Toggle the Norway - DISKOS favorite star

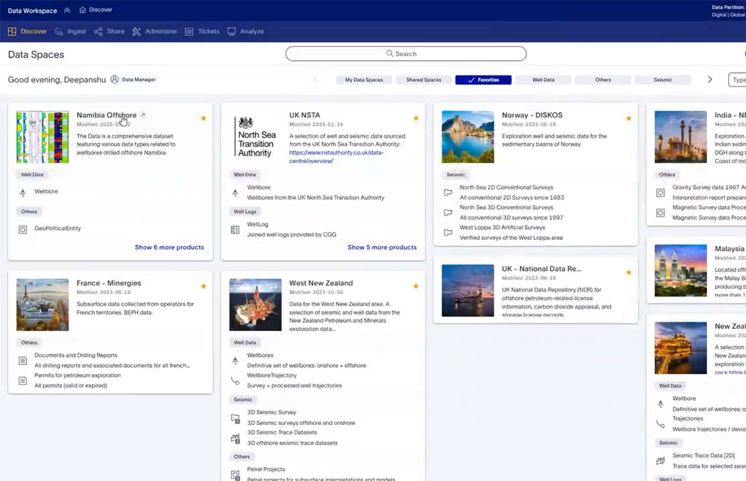[628, 118]
